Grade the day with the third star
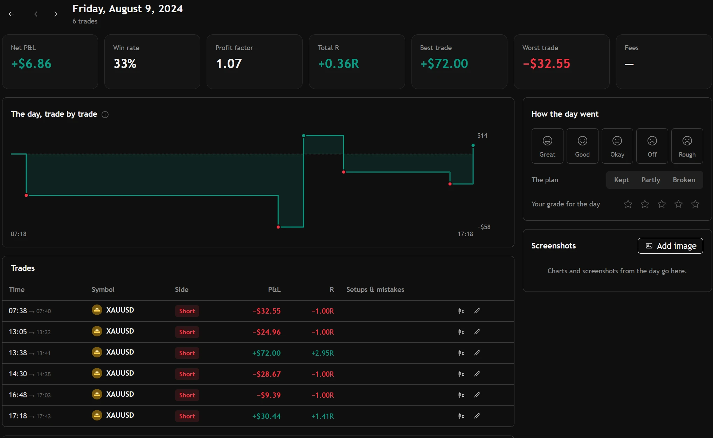This screenshot has width=713, height=438. pyautogui.click(x=662, y=204)
